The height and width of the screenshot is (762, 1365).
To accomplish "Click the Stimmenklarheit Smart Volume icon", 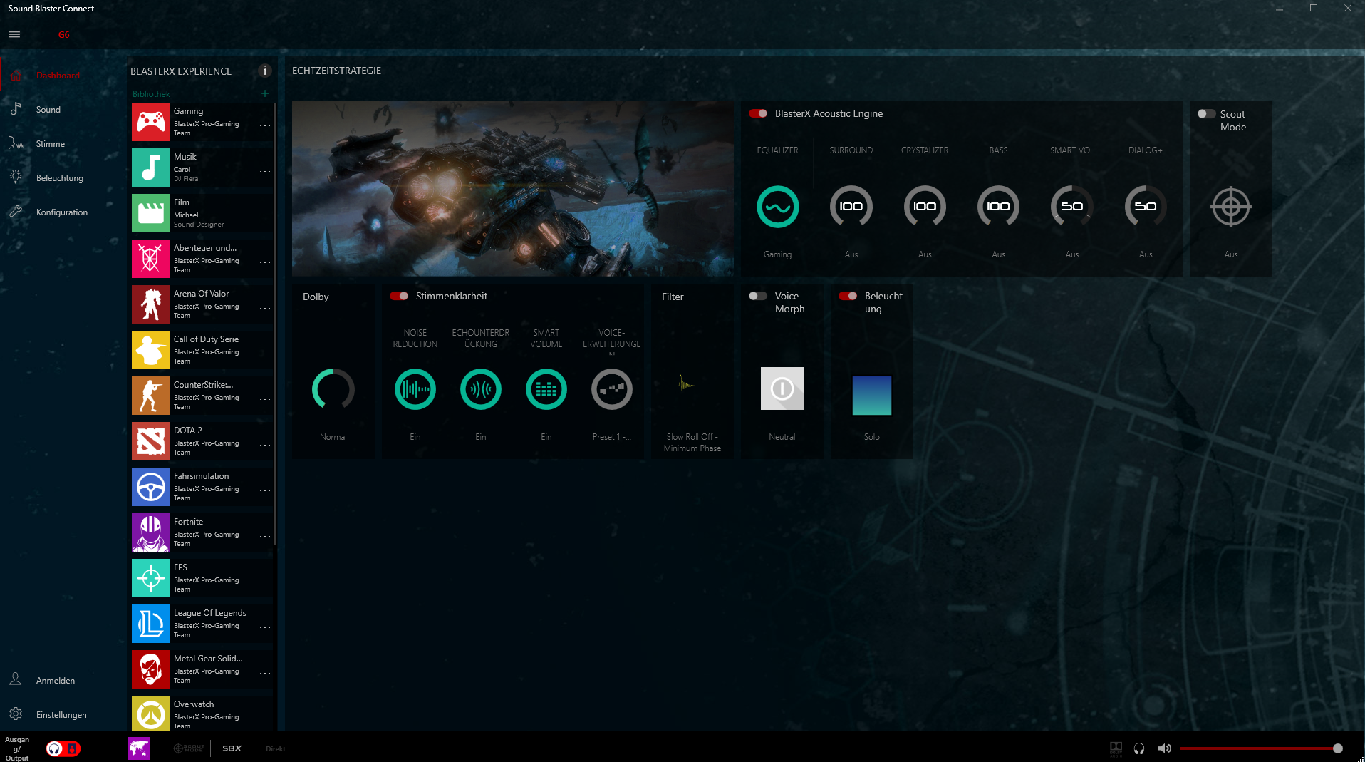I will click(546, 389).
